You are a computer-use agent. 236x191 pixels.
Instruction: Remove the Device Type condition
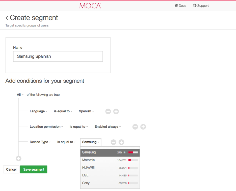(114, 142)
